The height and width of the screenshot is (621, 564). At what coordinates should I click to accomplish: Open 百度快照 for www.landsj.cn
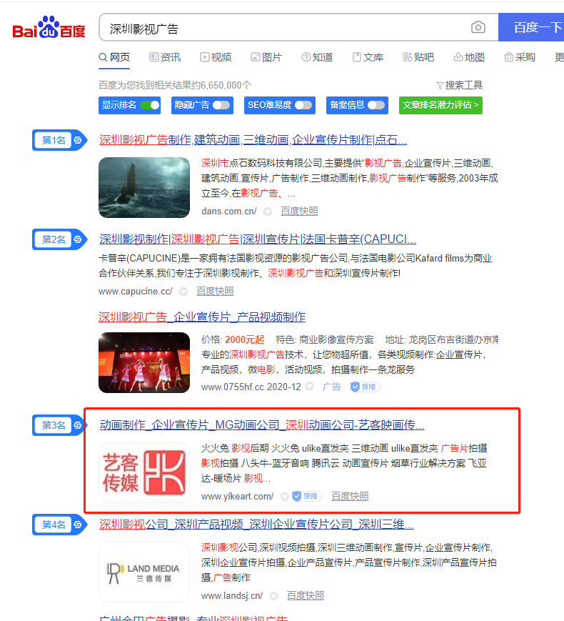(x=305, y=596)
